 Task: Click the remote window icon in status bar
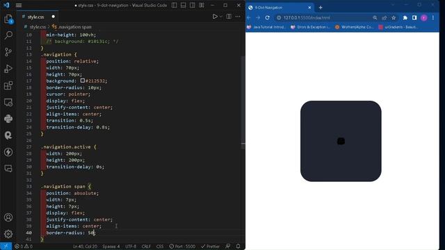click(x=6, y=247)
